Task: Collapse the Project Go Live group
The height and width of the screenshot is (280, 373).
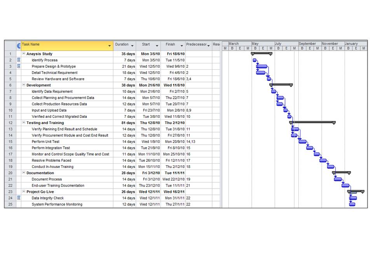Action: (x=23, y=192)
